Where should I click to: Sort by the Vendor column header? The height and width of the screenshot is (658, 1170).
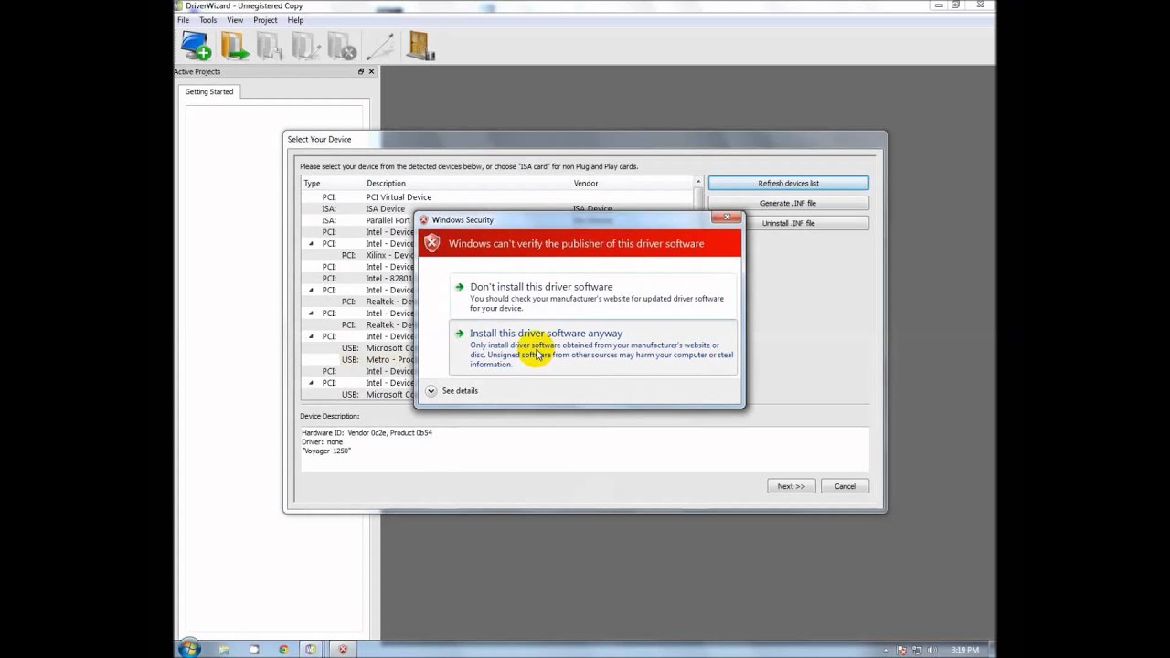(x=633, y=184)
